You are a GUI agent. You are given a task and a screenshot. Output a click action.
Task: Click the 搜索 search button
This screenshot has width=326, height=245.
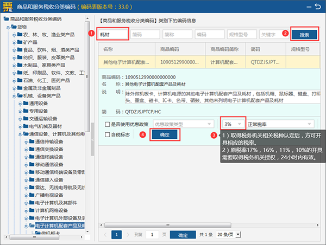304,34
